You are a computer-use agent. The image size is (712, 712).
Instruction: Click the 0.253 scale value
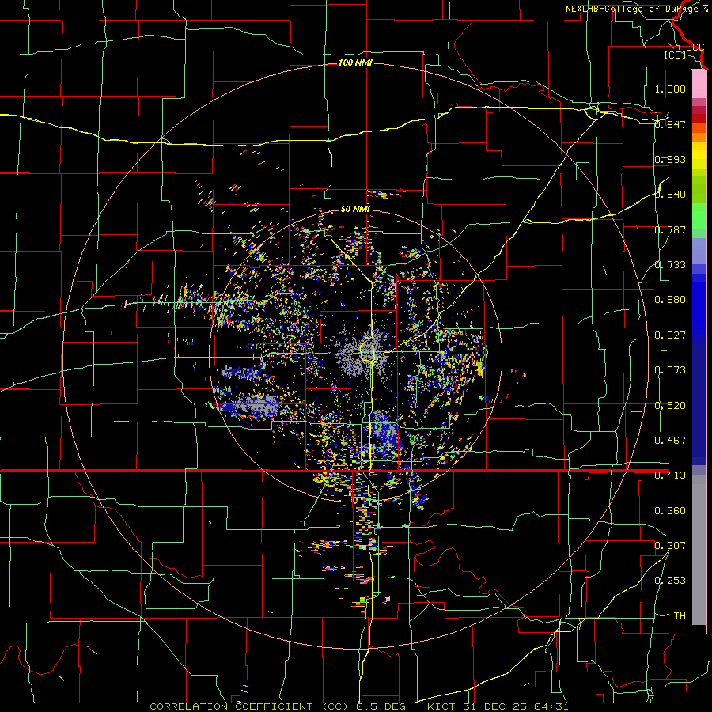pos(670,581)
